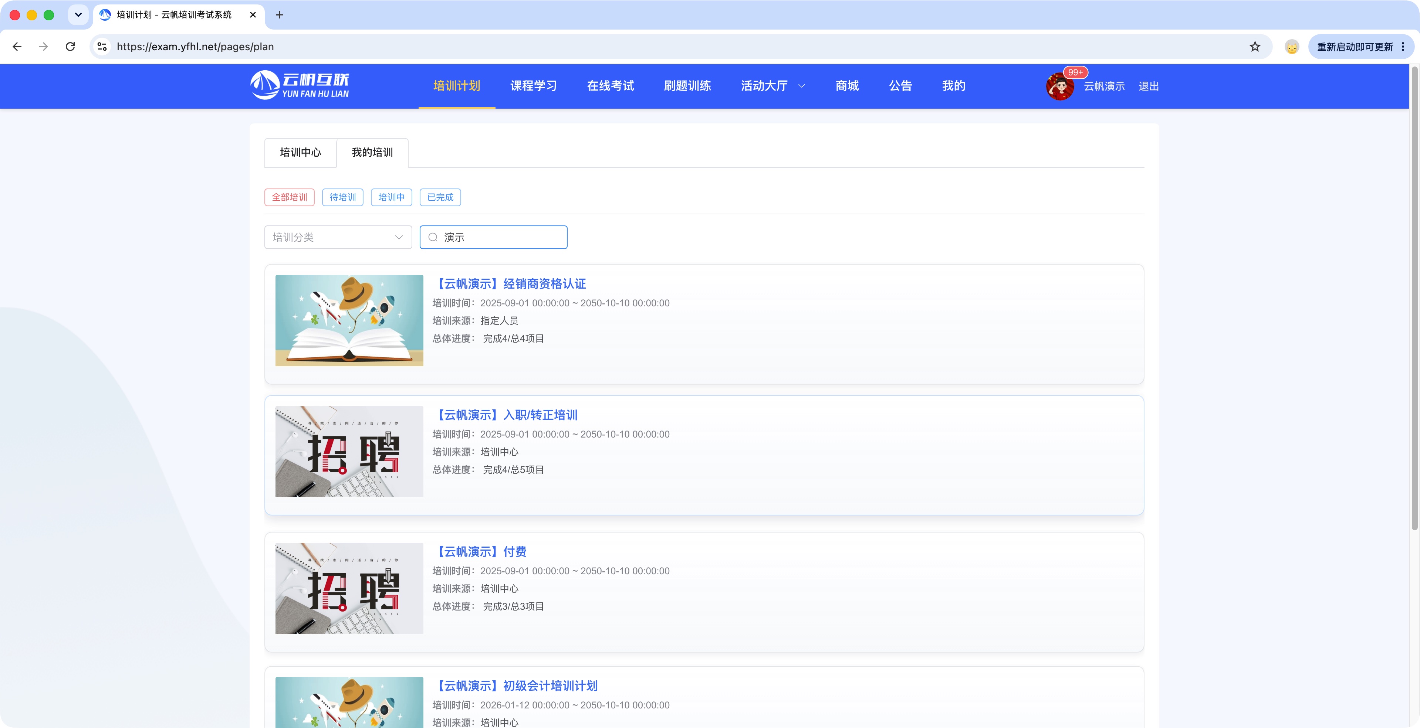Viewport: 1420px width, 728px height.
Task: Open the 课程学习 nav menu
Action: [x=533, y=86]
